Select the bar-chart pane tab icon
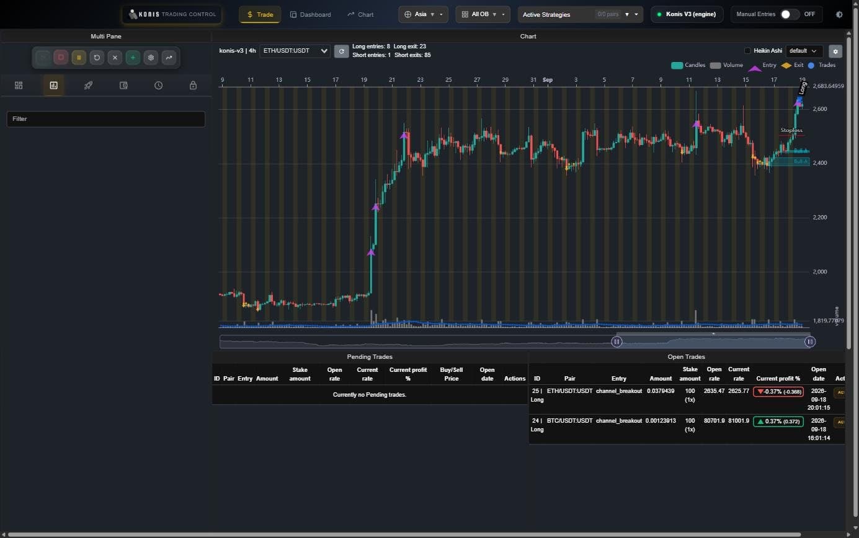This screenshot has height=538, width=859. point(53,86)
